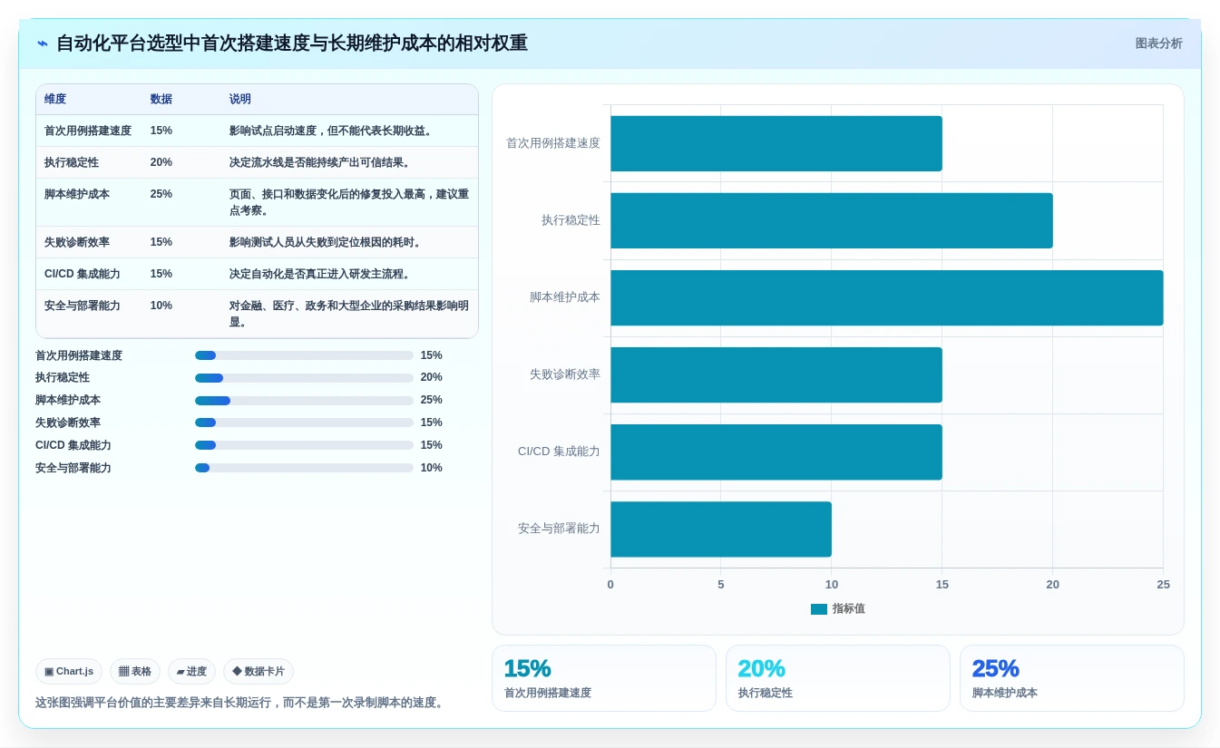Click the chart bar for 执行稳定性

[x=832, y=220]
